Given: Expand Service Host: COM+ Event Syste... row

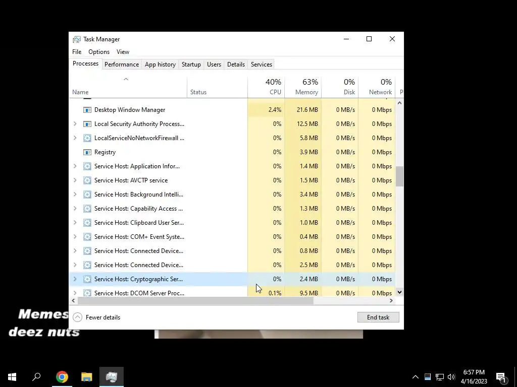Looking at the screenshot, I should (x=75, y=237).
